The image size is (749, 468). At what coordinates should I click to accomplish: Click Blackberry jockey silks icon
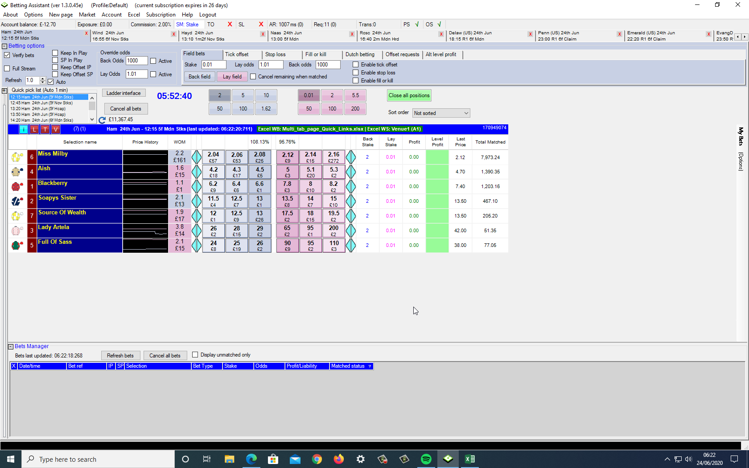tap(17, 186)
